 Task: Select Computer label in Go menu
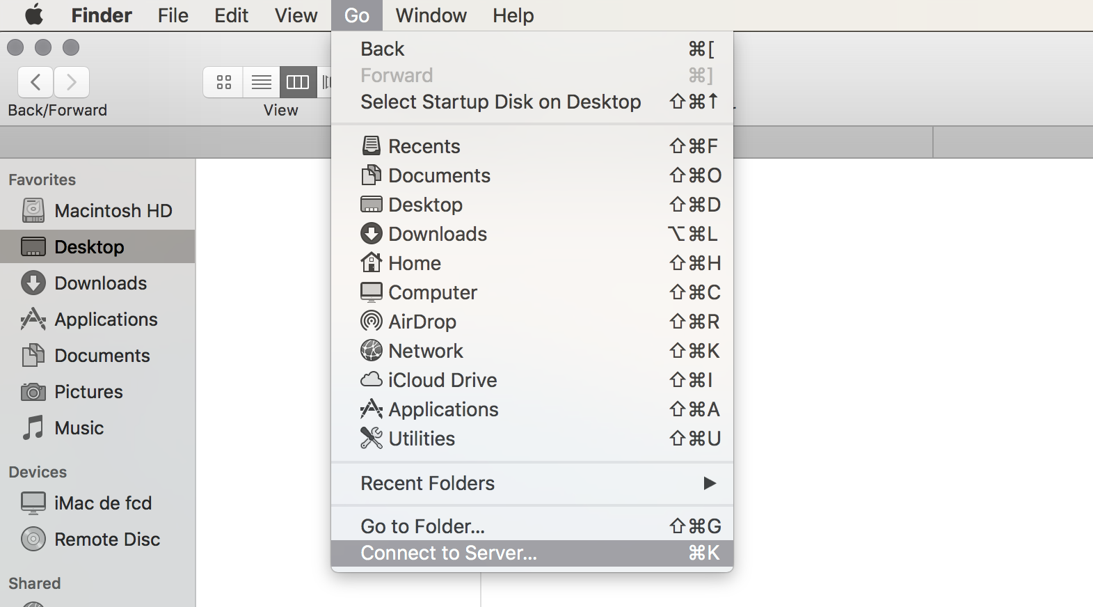coord(433,292)
